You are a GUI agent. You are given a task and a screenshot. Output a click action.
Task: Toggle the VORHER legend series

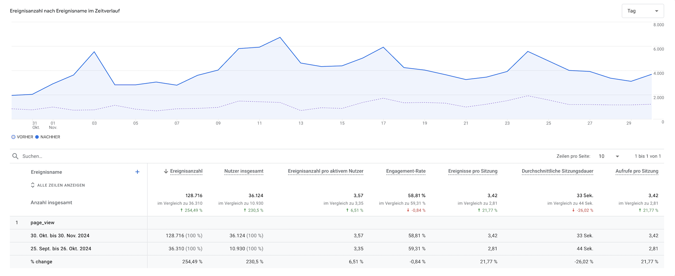click(x=22, y=137)
